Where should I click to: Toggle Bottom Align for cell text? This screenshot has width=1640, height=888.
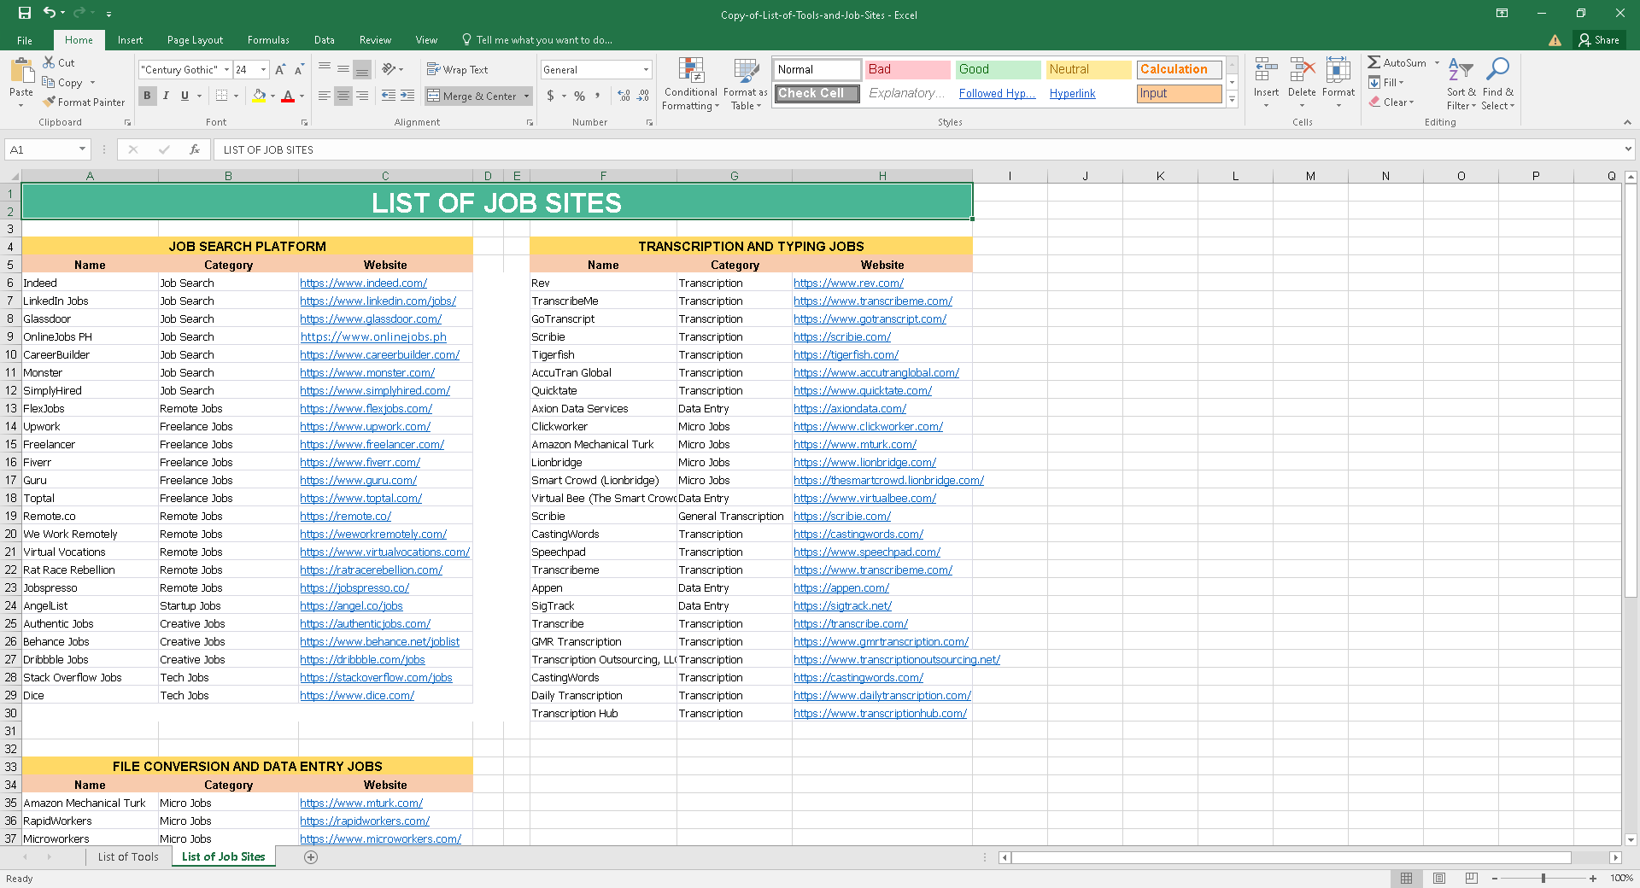pyautogui.click(x=362, y=70)
